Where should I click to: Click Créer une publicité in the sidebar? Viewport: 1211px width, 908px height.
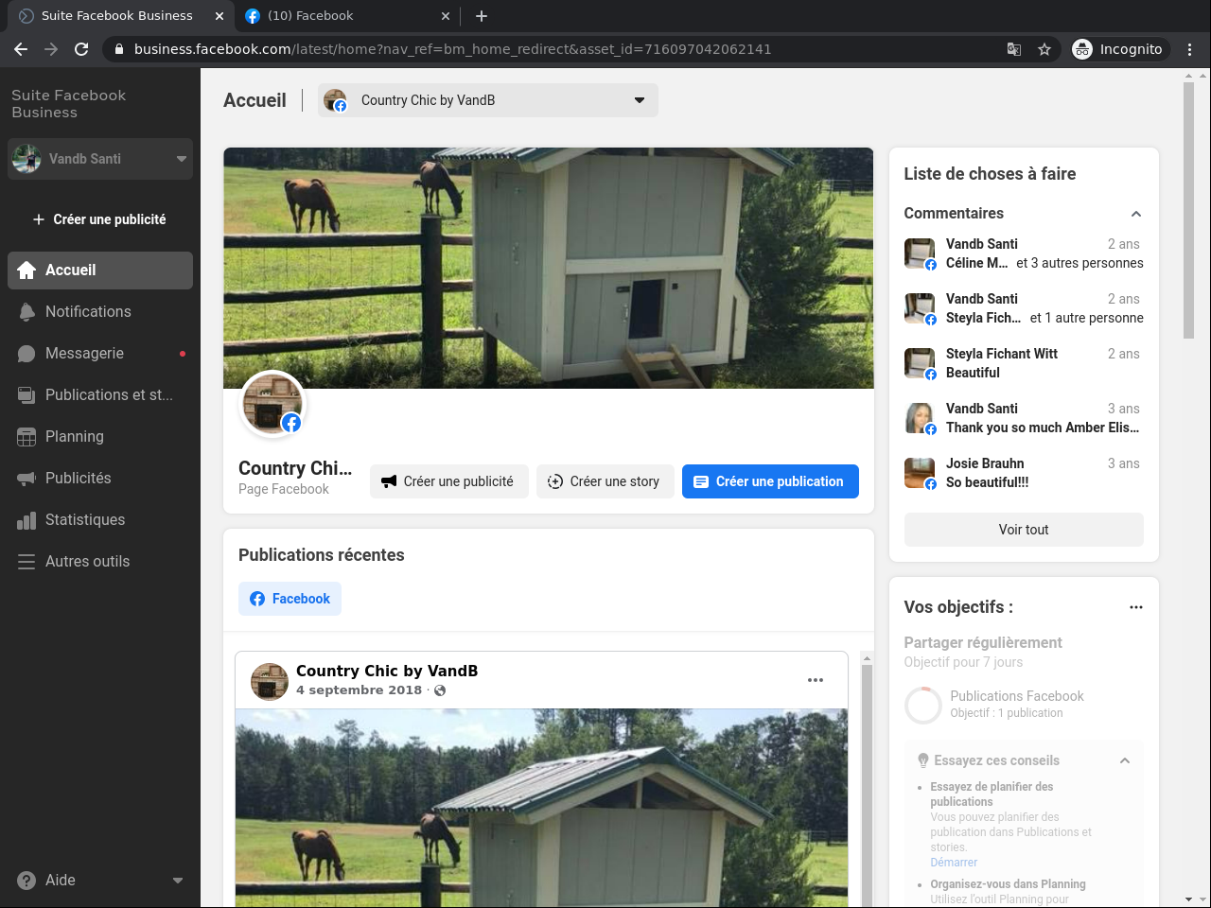point(100,219)
